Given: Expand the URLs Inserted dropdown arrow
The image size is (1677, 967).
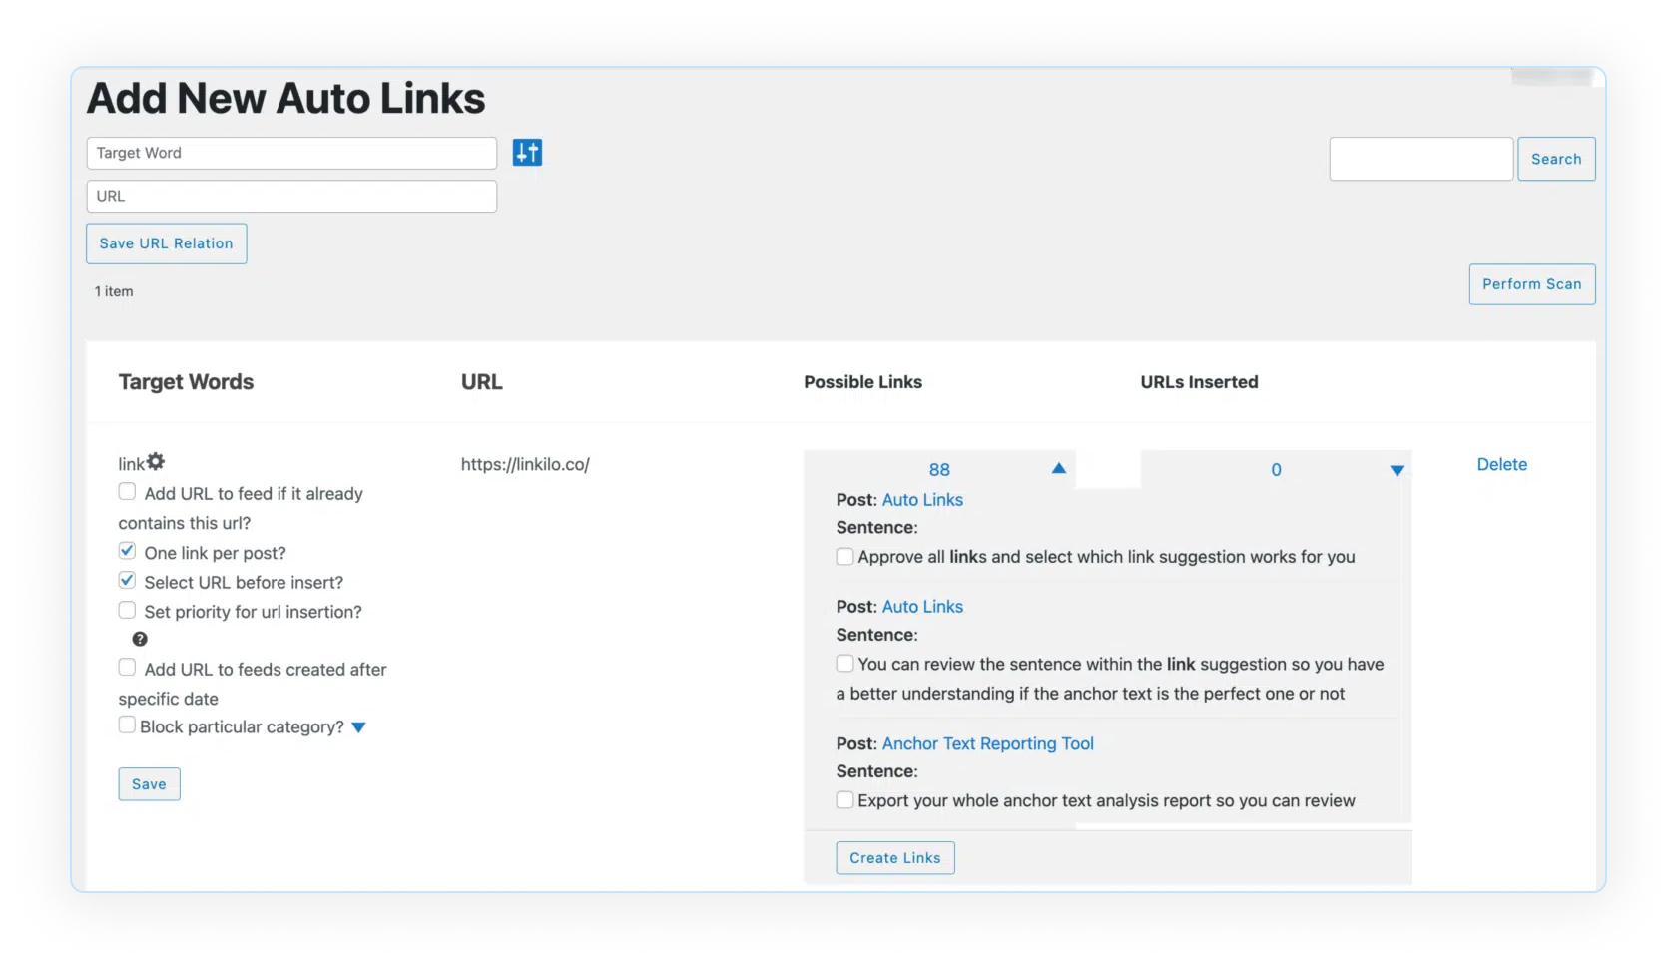Looking at the screenshot, I should click(x=1397, y=471).
